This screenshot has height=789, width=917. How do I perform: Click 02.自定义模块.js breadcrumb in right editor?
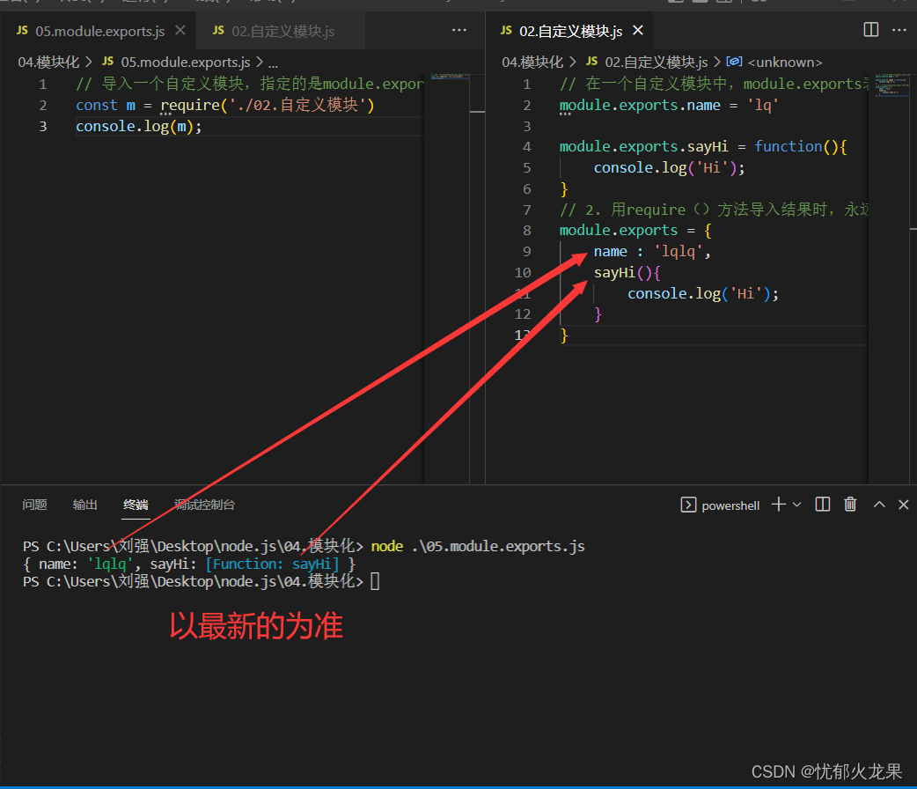coord(647,62)
